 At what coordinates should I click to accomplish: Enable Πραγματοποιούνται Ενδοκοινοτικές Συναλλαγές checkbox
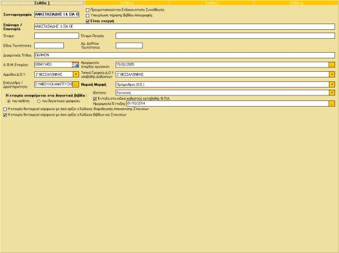[88, 10]
